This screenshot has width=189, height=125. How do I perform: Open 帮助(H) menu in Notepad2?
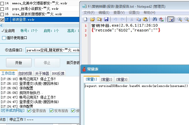[x=149, y=13]
